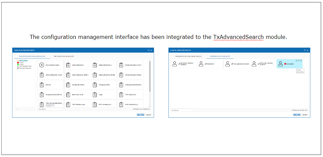
Task: Click Mes Recherches Avancées tab in right dialog
Action: coord(220,56)
